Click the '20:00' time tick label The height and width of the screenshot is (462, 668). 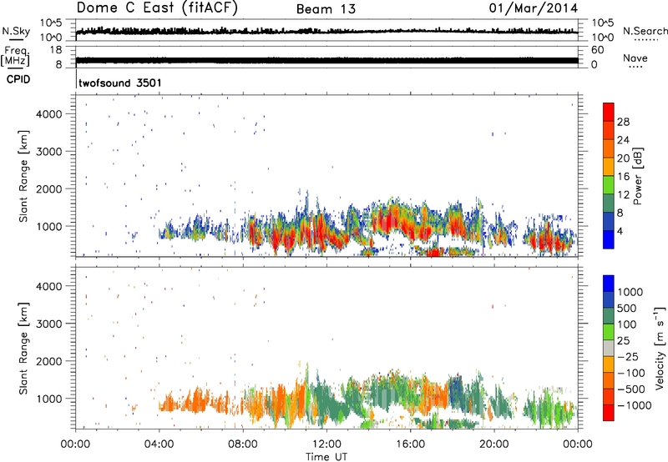(493, 444)
